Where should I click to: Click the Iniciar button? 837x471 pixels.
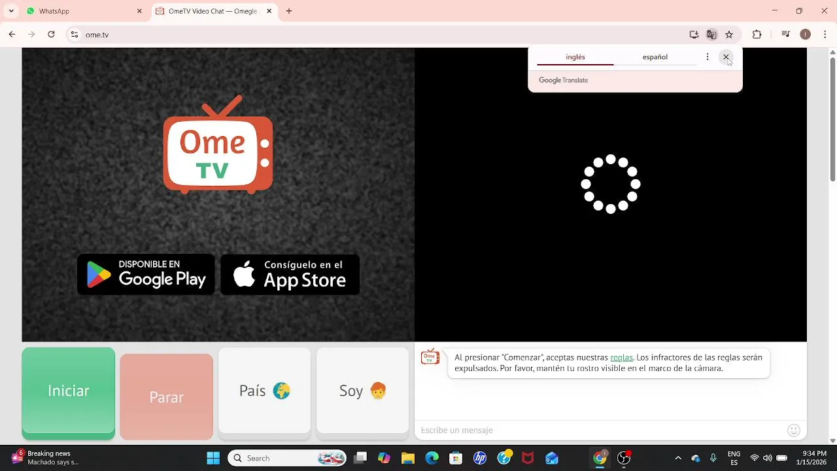pyautogui.click(x=69, y=392)
